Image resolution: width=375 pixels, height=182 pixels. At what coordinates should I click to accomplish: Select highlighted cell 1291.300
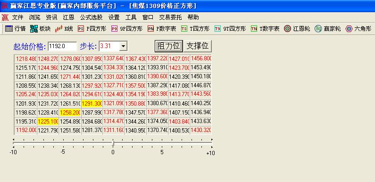tap(92, 104)
